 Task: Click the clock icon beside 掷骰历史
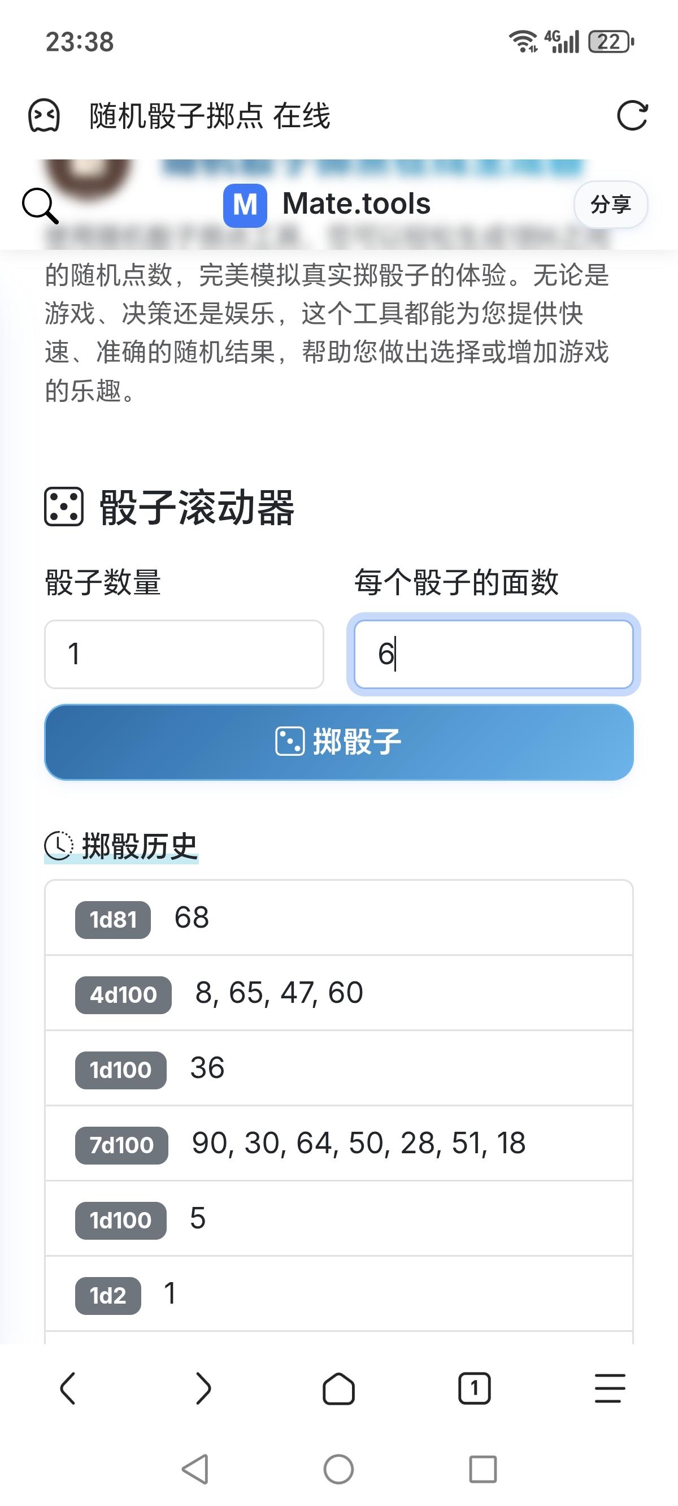(x=58, y=846)
